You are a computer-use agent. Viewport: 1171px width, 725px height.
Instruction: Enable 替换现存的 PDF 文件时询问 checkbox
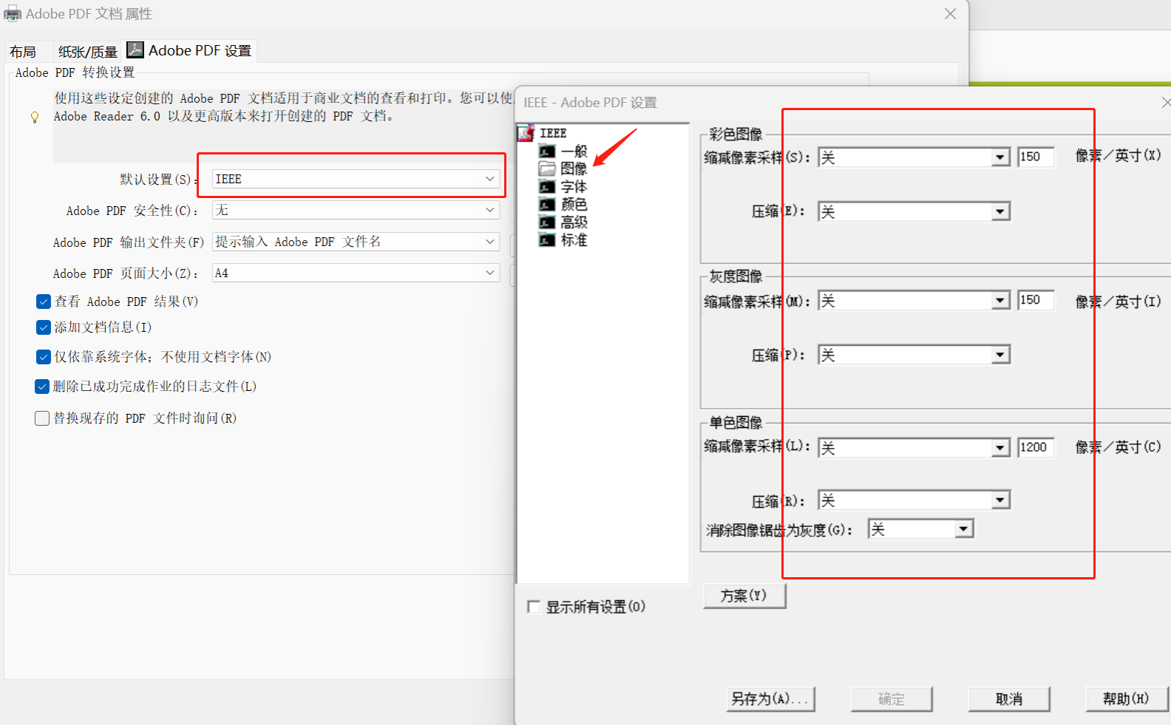coord(42,418)
